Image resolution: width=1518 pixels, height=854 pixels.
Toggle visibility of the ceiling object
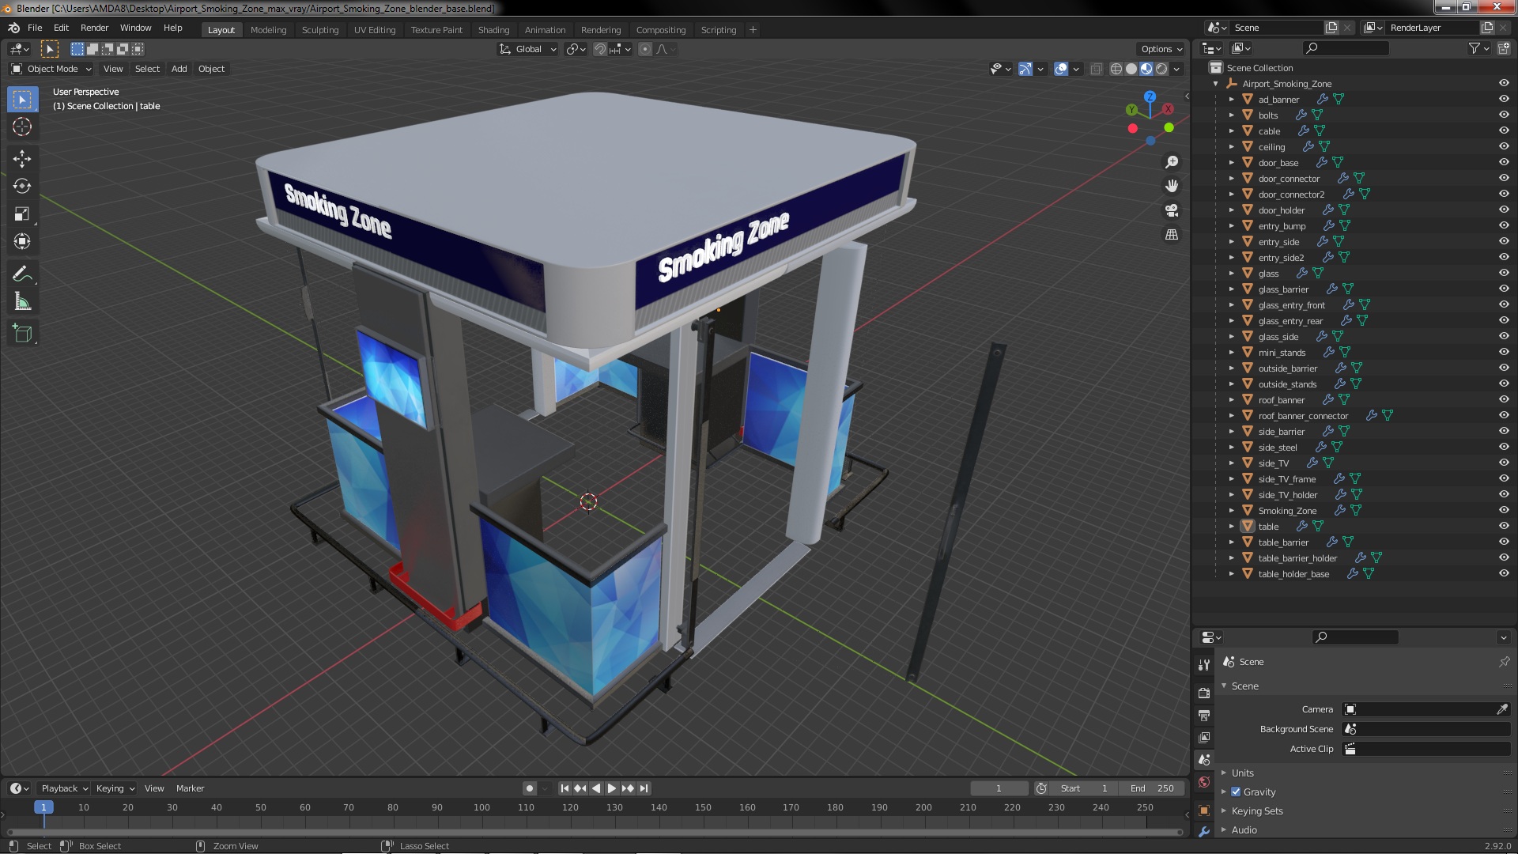coord(1503,147)
